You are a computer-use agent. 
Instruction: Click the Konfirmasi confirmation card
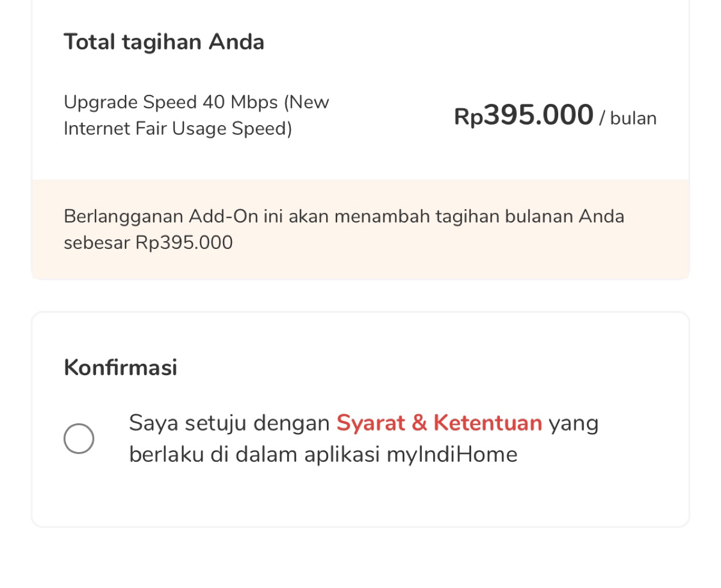(360, 419)
